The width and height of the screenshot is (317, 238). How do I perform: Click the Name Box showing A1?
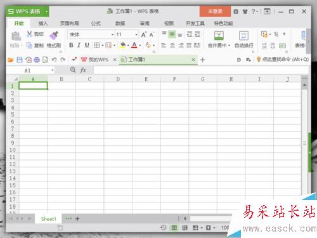point(30,70)
